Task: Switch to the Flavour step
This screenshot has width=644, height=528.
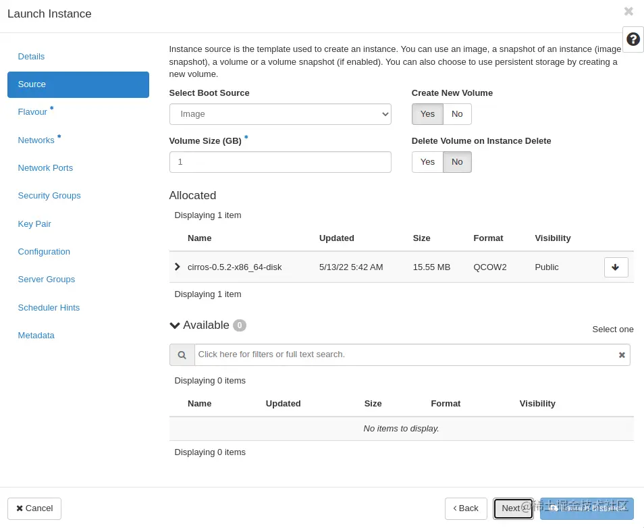Action: 32,111
